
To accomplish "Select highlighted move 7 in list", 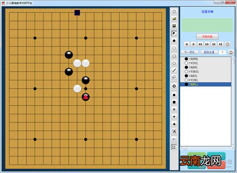I will tap(206, 84).
